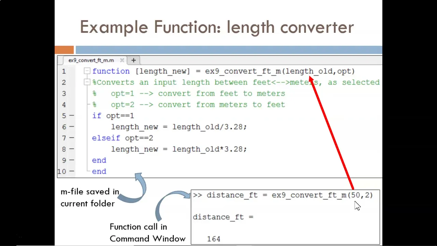
Task: Select the ex9_convert_ft_m.m editor tab
Action: pos(91,60)
